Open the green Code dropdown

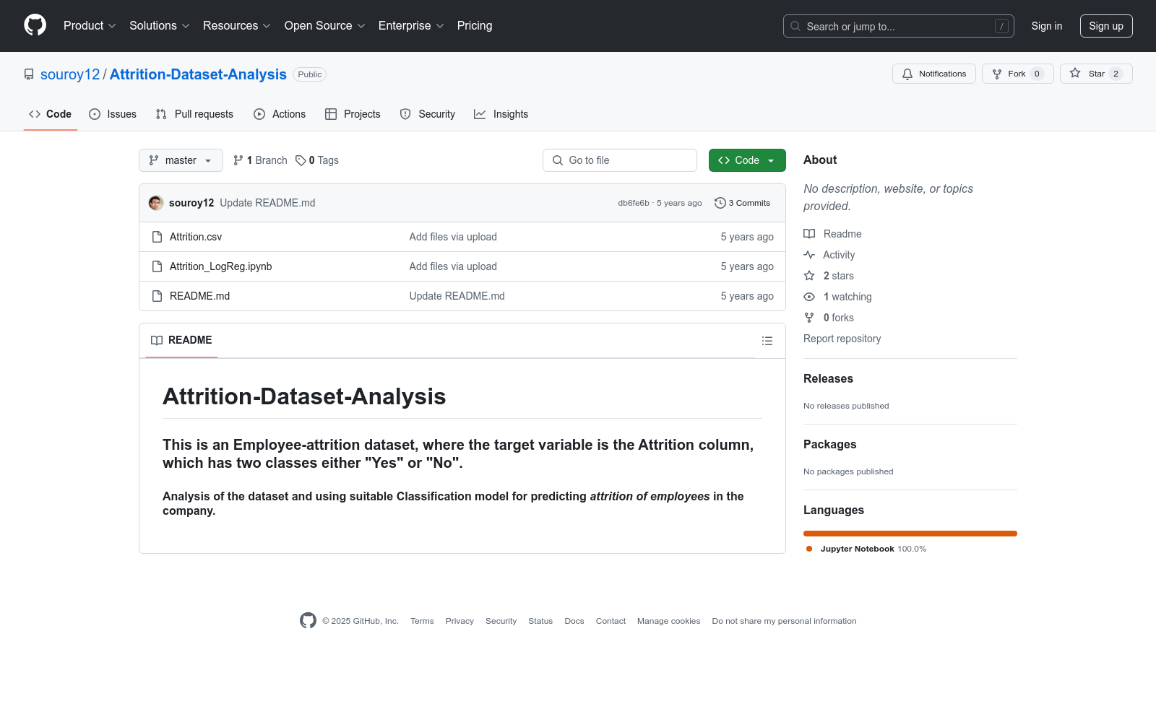coord(747,160)
